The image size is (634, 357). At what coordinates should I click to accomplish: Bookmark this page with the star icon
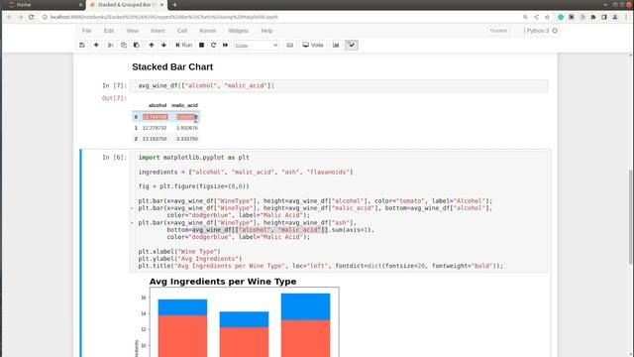pos(547,17)
